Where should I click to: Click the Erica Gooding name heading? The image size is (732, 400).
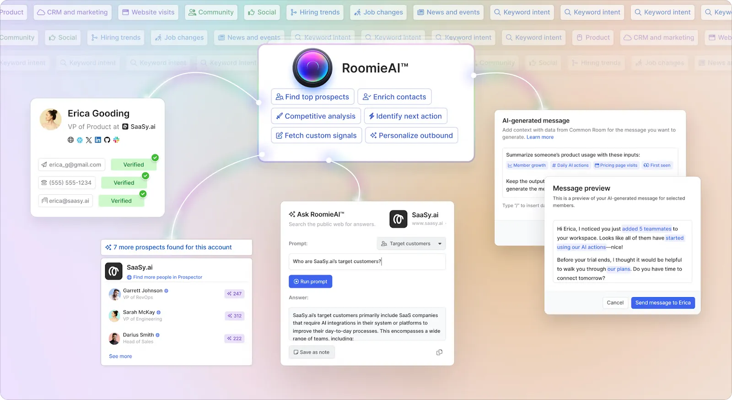click(98, 113)
